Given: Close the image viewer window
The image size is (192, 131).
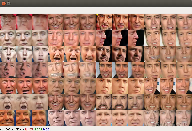Looking at the screenshot, I should pos(4,3).
